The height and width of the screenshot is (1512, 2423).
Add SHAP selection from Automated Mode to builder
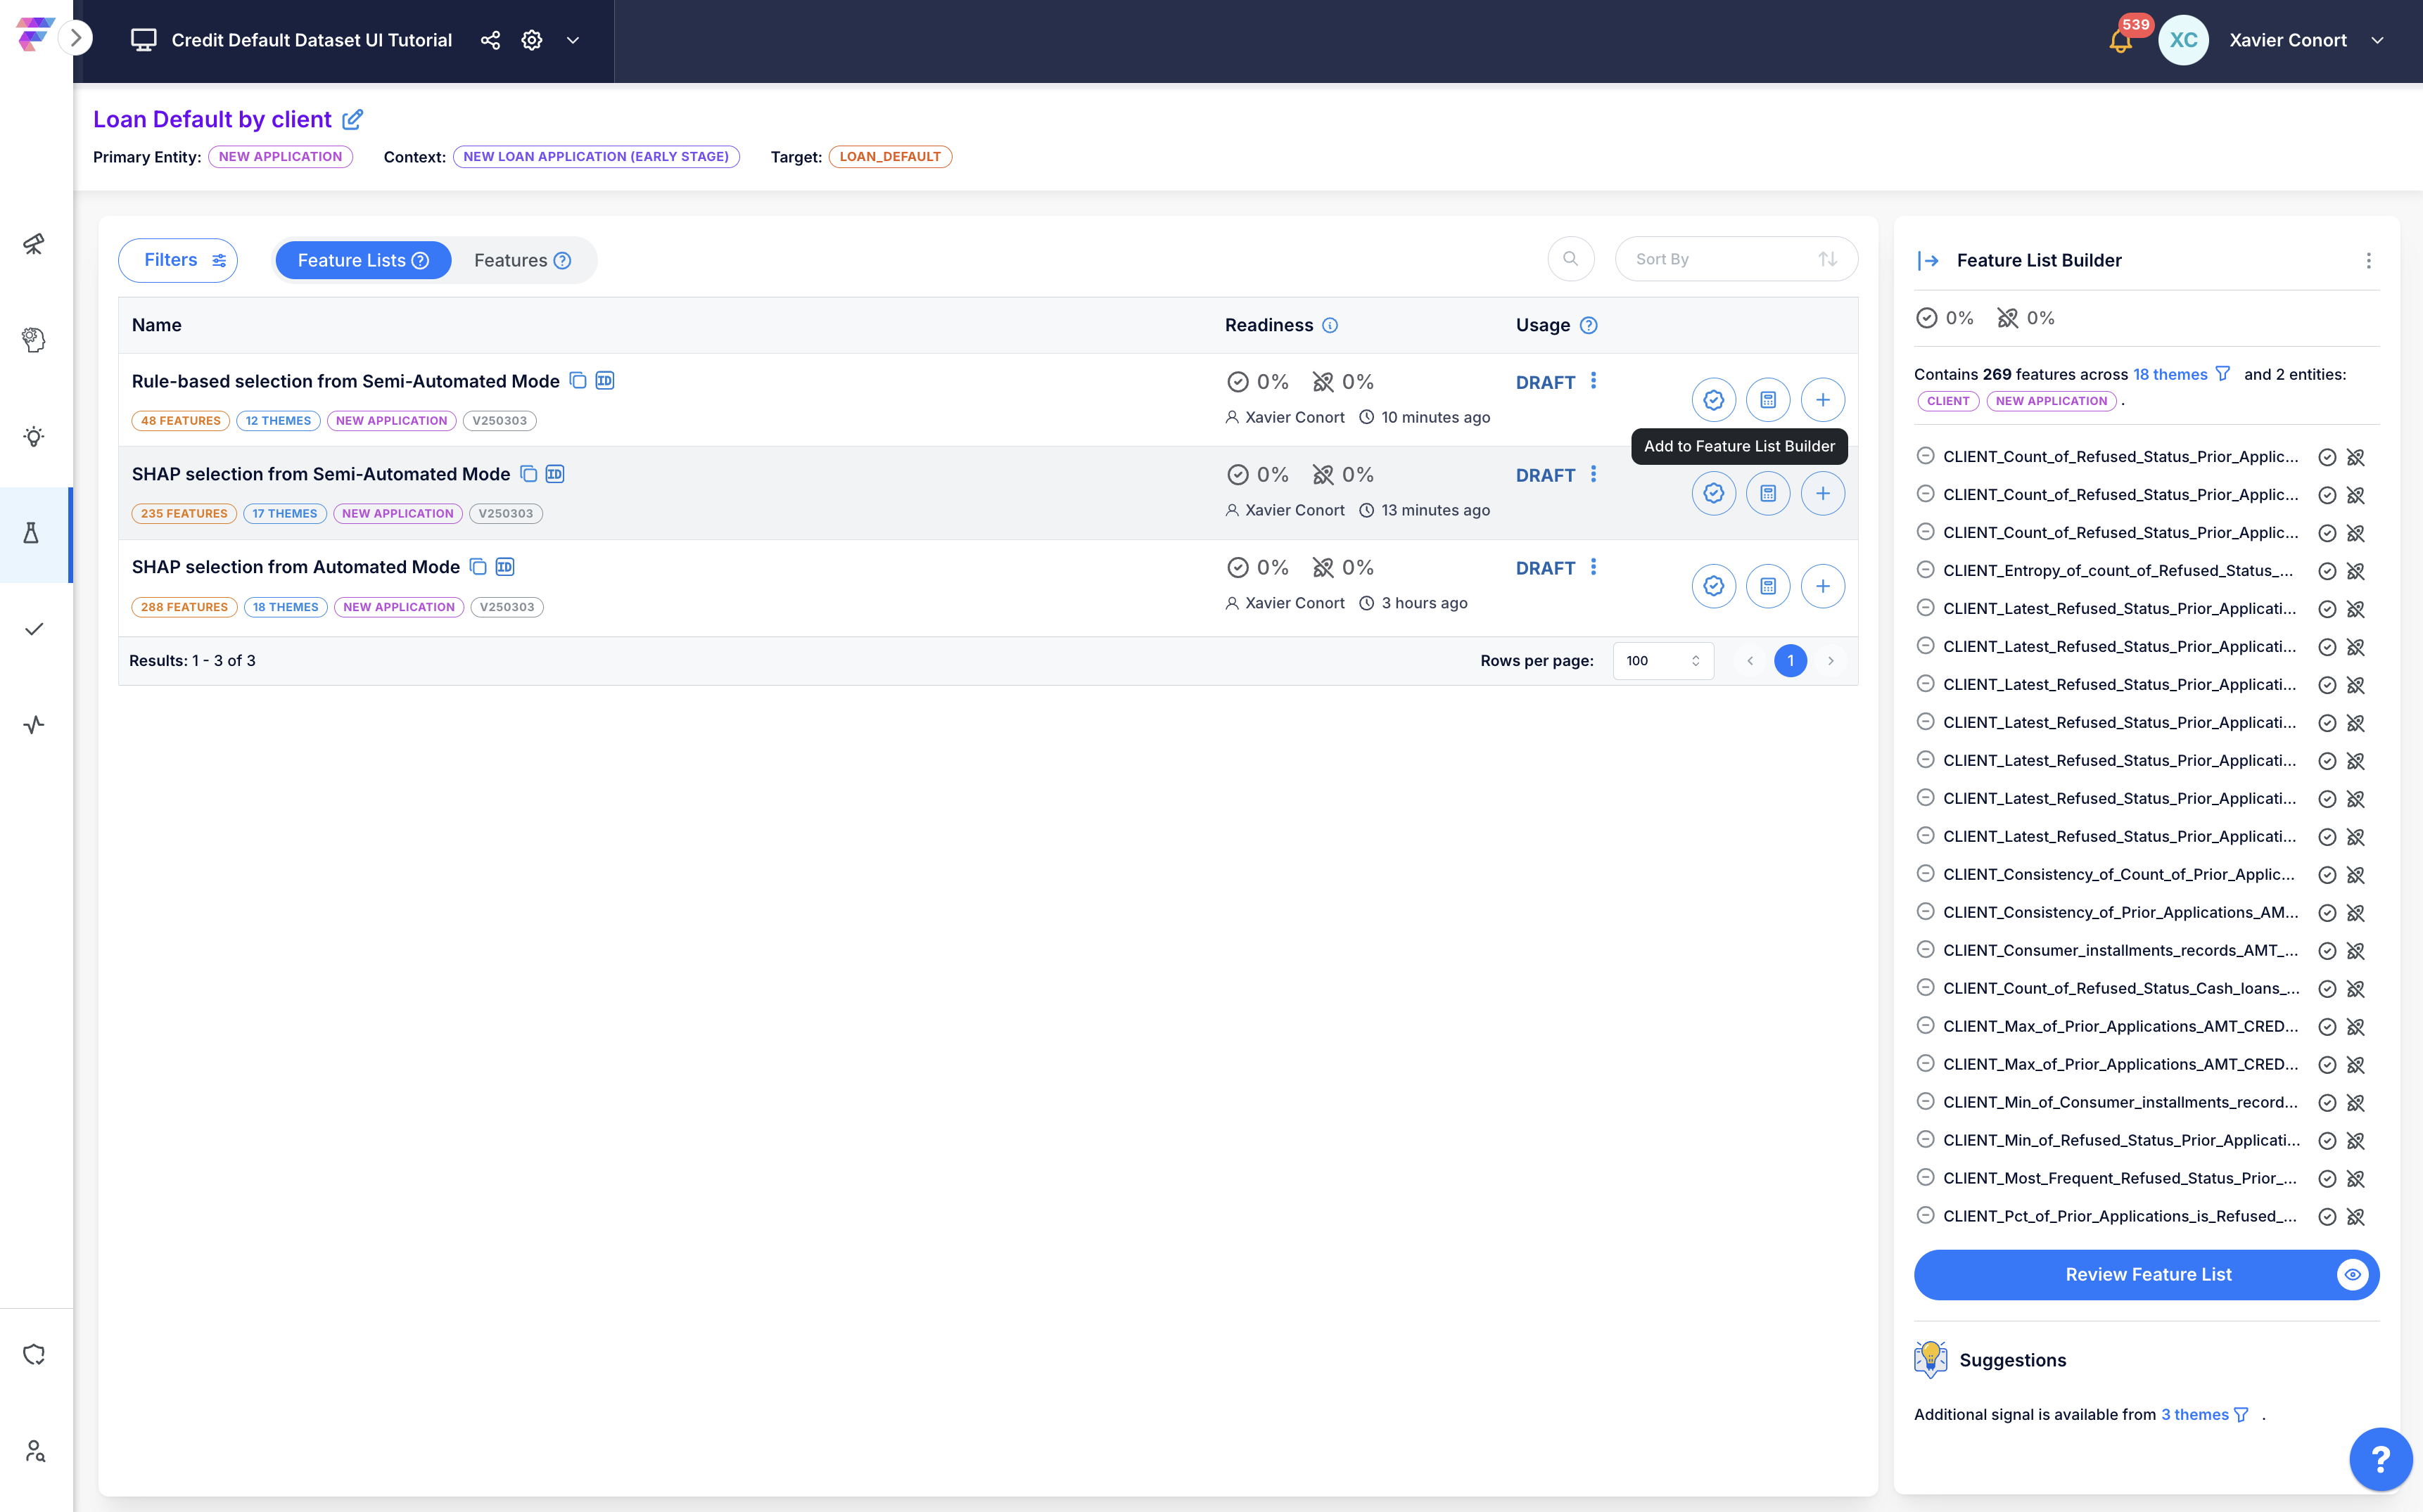click(x=1823, y=586)
